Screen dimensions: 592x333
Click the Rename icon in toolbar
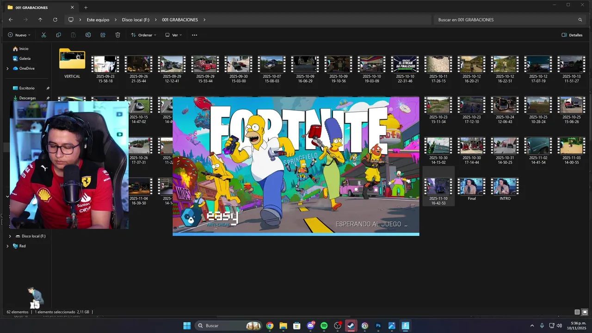tap(88, 35)
